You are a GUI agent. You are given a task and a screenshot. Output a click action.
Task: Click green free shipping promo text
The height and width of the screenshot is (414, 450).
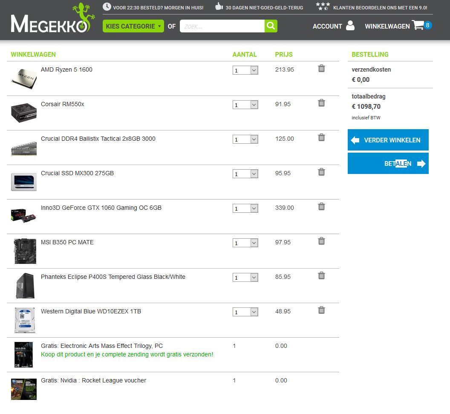(x=127, y=354)
